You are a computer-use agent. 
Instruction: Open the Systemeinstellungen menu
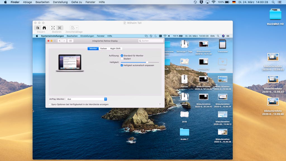(52, 36)
